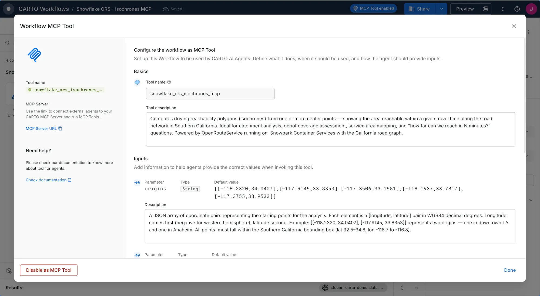The image size is (540, 296).
Task: Open right panel kebab menu behind dialog
Action: 528,32
